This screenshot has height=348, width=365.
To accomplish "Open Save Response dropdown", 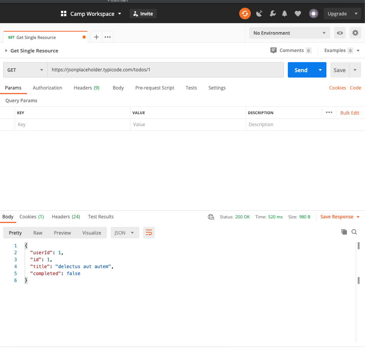I will pyautogui.click(x=358, y=217).
